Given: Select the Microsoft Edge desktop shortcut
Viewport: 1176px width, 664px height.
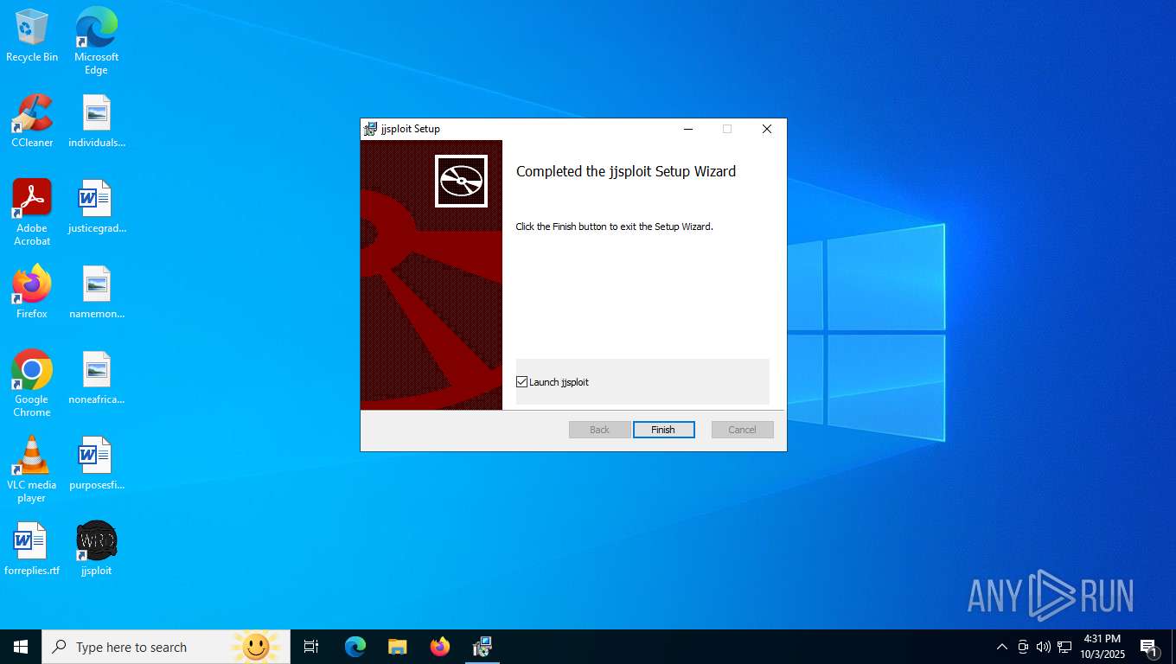Looking at the screenshot, I should pos(96,41).
